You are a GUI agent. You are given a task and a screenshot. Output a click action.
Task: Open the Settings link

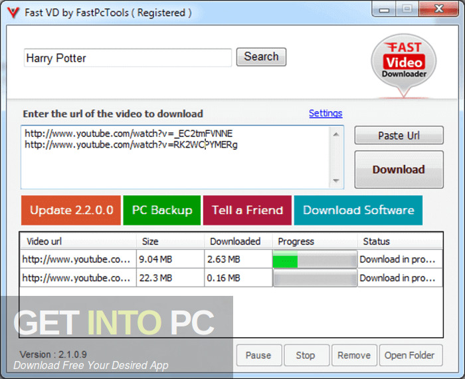coord(325,113)
